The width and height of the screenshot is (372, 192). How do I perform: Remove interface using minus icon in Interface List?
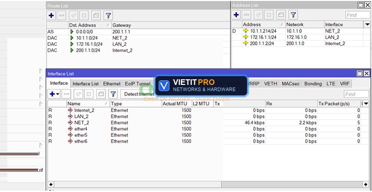[x=67, y=94]
